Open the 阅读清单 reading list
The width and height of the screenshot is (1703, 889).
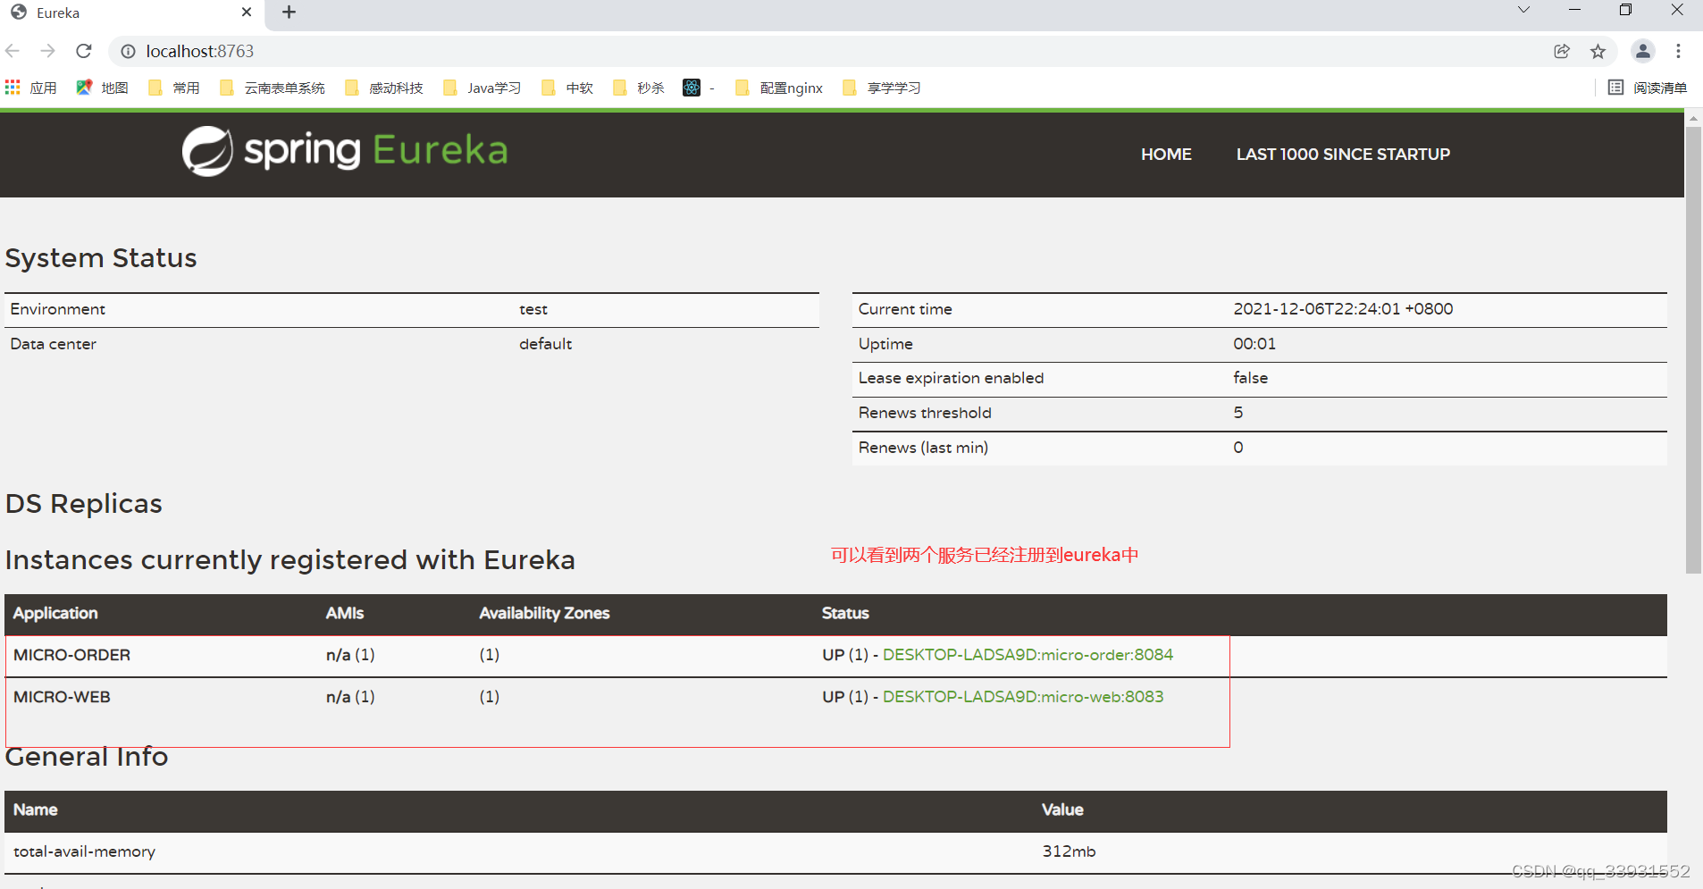[x=1648, y=88]
